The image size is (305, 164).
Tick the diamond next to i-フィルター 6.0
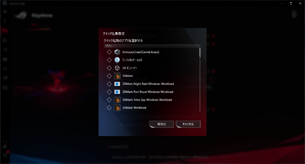[109, 60]
